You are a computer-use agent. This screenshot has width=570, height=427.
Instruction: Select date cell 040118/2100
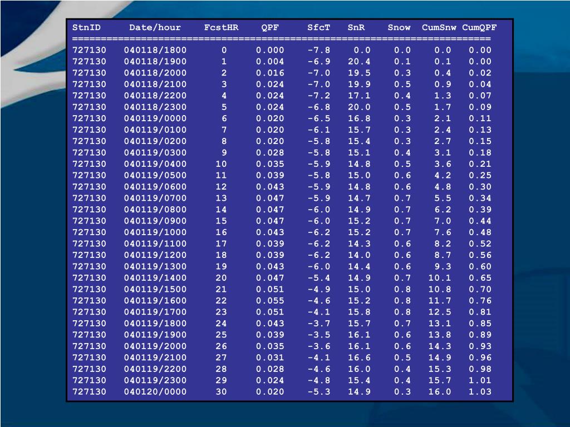pos(155,85)
